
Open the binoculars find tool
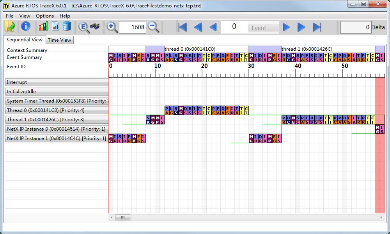(x=95, y=26)
